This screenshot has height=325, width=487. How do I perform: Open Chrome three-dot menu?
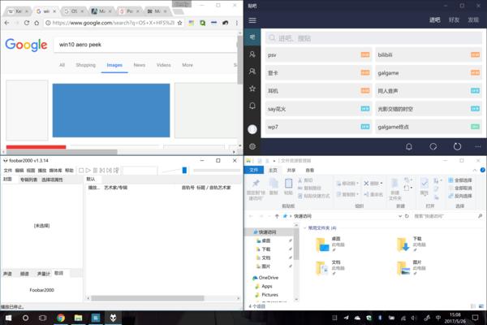(x=237, y=23)
